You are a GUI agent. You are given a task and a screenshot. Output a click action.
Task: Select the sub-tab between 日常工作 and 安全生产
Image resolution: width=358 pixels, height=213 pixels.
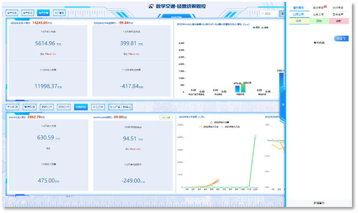tap(318, 14)
